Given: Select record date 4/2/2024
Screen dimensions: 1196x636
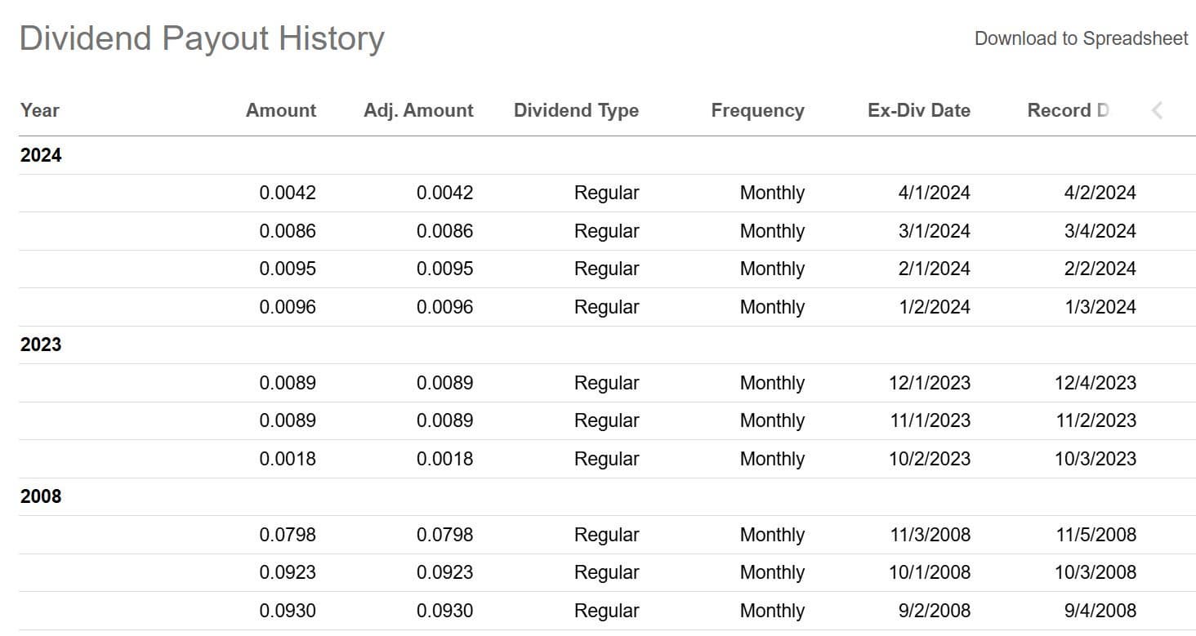Looking at the screenshot, I should click(x=1100, y=193).
